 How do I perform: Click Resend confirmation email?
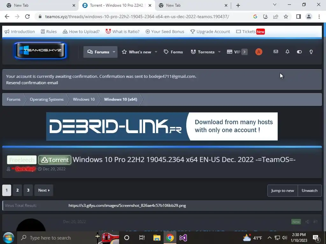point(32,83)
